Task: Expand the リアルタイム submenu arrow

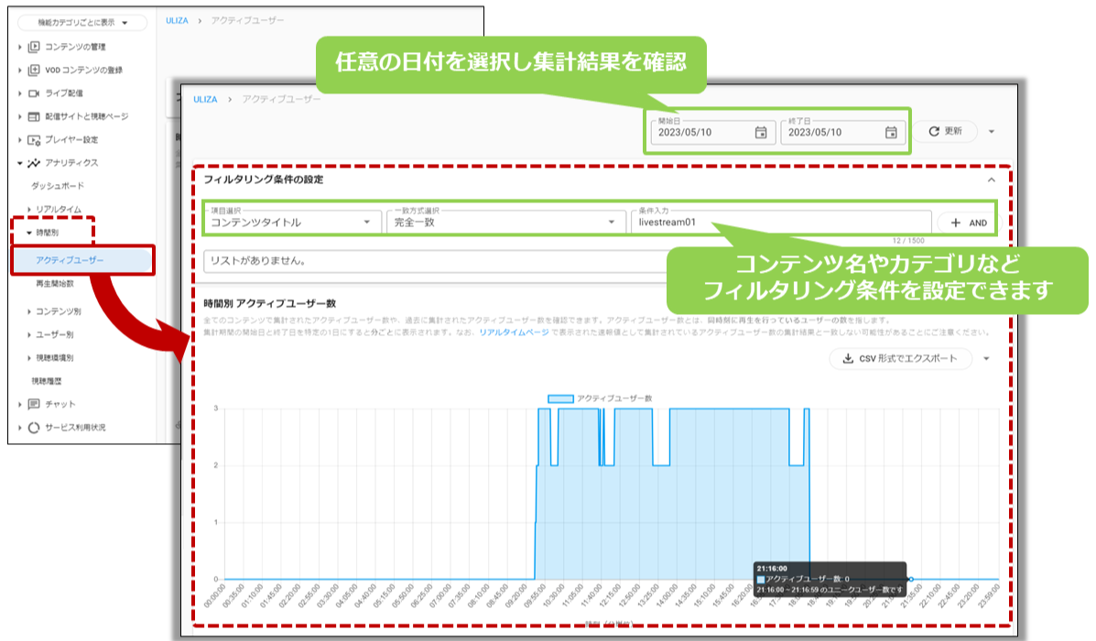Action: click(28, 209)
